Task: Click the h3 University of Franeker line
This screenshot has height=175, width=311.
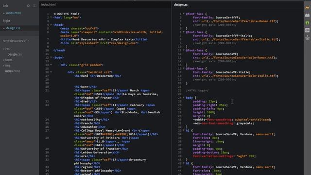Action: click(102, 149)
